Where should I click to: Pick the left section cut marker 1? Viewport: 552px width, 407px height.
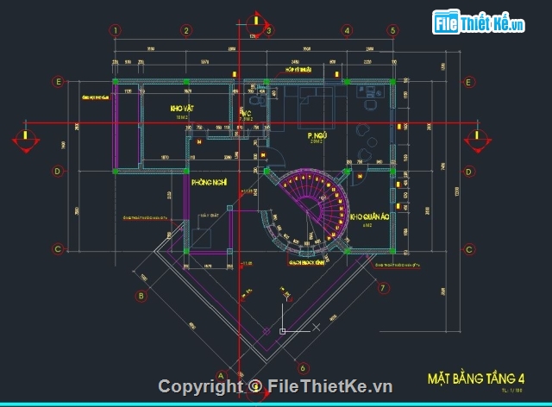coord(26,141)
